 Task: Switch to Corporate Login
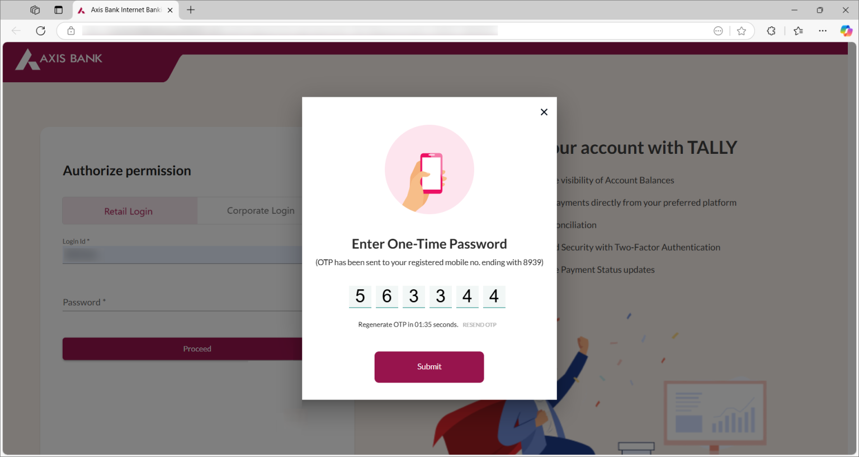pos(261,210)
